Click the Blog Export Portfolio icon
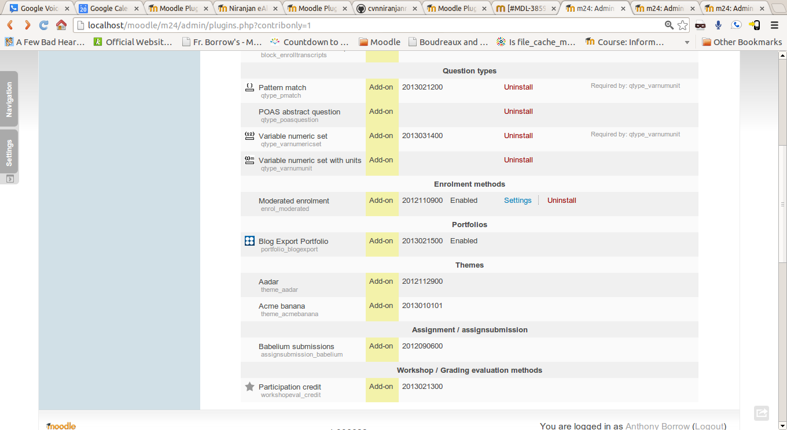The image size is (787, 430). click(x=249, y=241)
